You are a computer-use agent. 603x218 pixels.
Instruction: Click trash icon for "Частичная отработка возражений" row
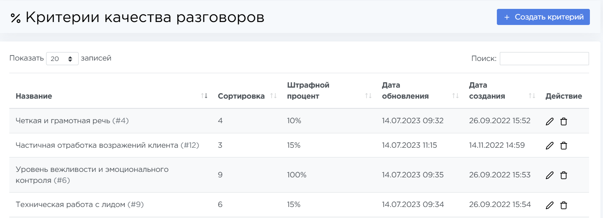point(563,146)
